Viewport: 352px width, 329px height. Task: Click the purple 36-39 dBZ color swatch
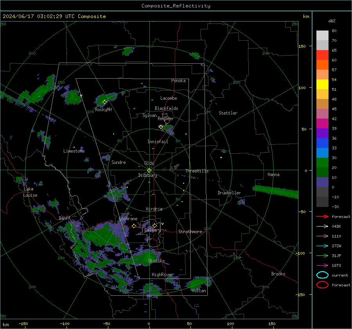pos(322,133)
